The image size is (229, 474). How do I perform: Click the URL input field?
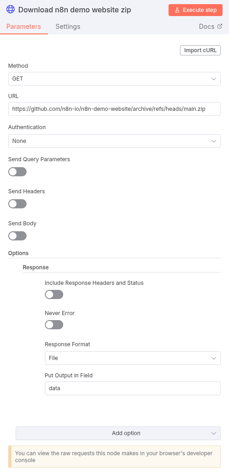[x=114, y=109]
